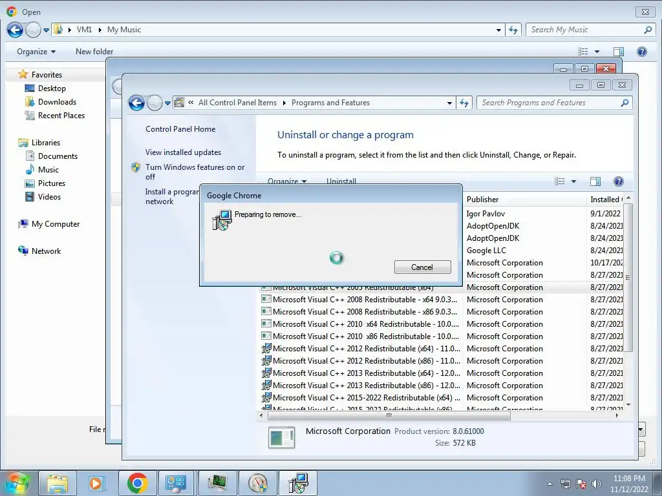The image size is (662, 496).
Task: Open Control Panel Home link
Action: tap(180, 129)
